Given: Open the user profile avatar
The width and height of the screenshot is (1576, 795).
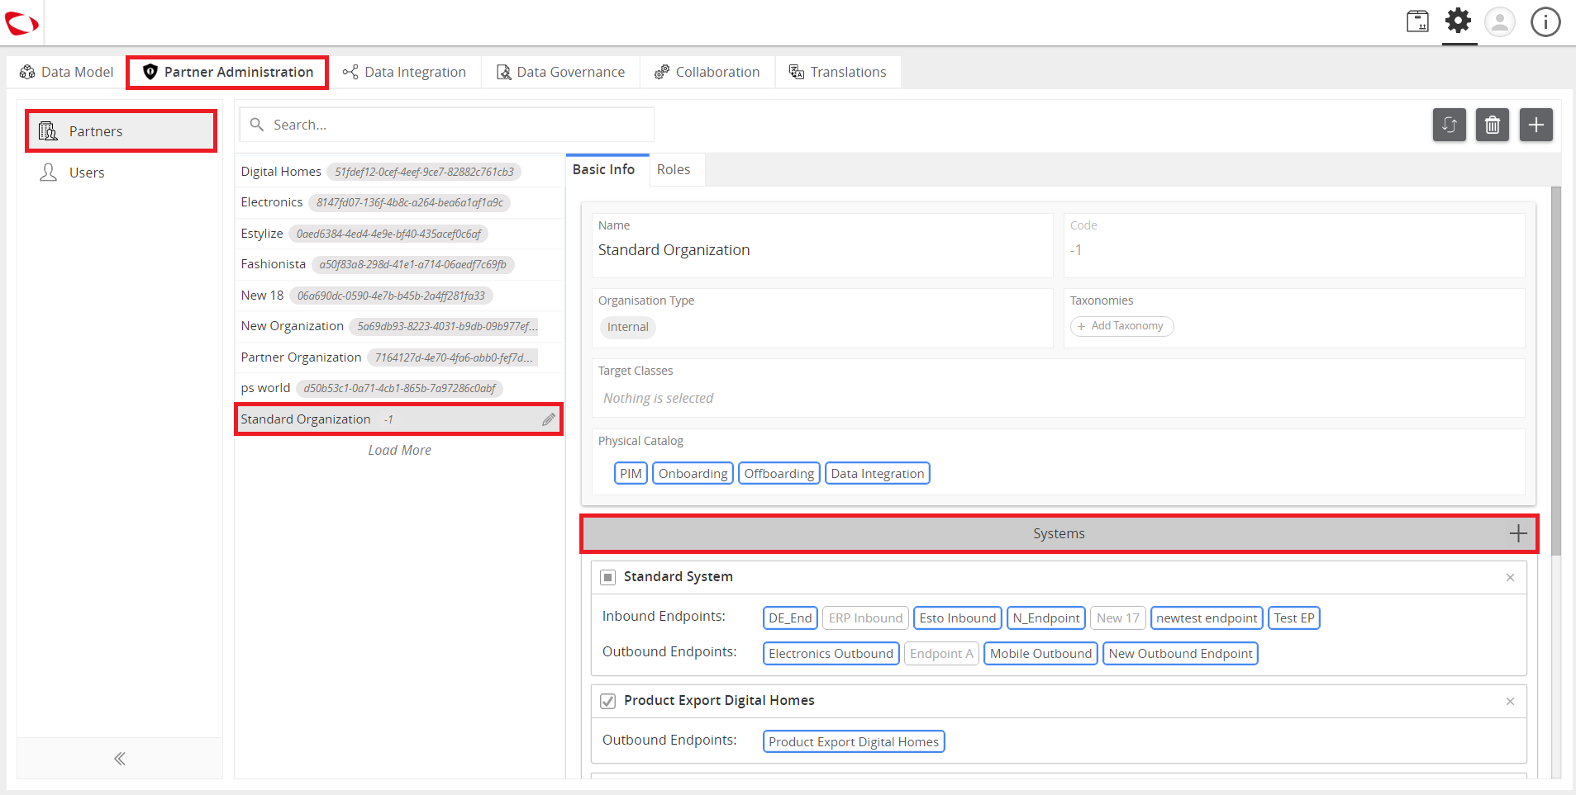Looking at the screenshot, I should point(1500,21).
